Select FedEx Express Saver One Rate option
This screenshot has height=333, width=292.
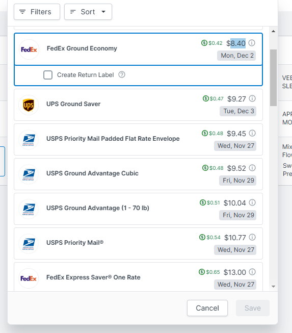pyautogui.click(x=139, y=277)
